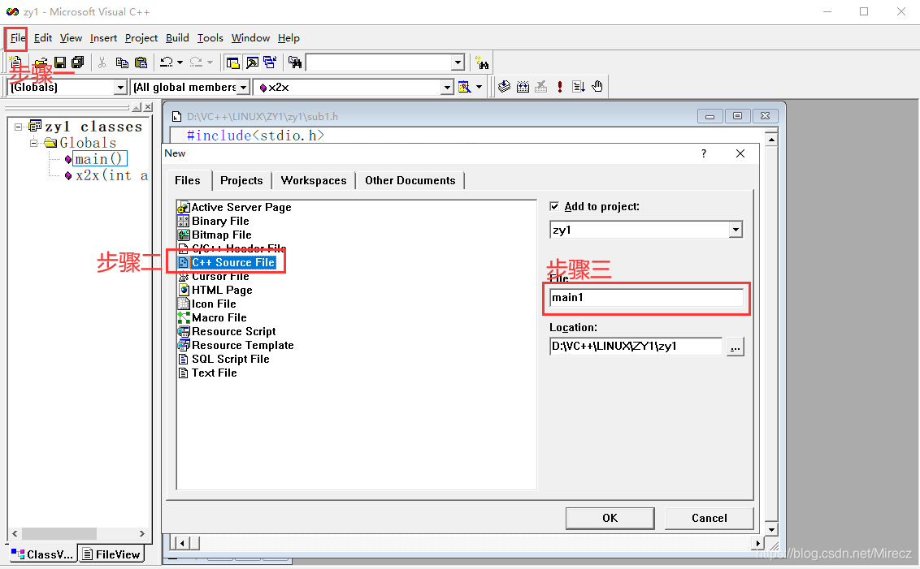
Task: Click the Copy toolbar icon
Action: point(122,63)
